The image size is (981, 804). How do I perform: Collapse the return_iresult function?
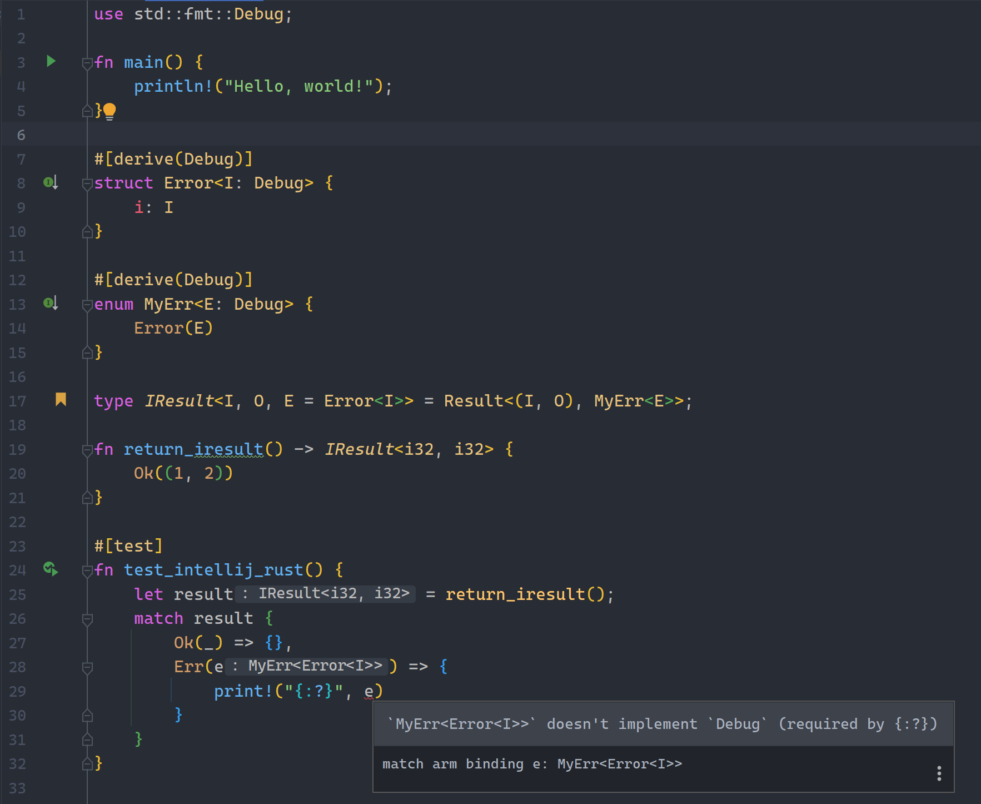tap(87, 449)
